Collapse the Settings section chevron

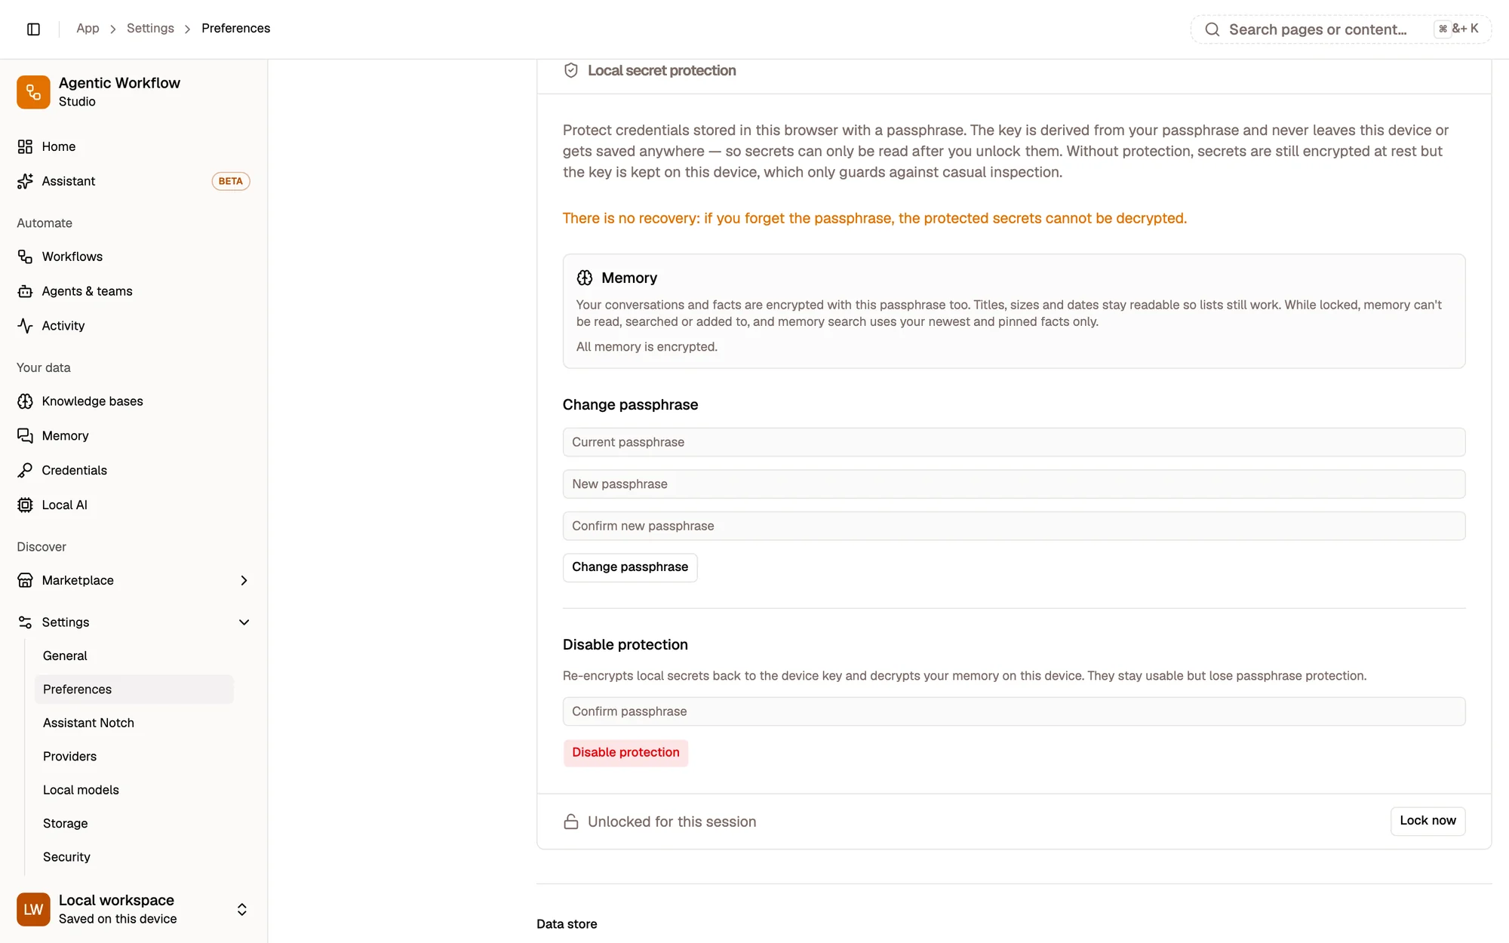[x=244, y=622]
